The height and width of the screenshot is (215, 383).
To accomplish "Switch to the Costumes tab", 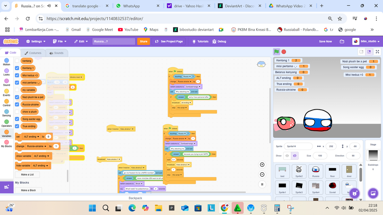I will pyautogui.click(x=33, y=53).
